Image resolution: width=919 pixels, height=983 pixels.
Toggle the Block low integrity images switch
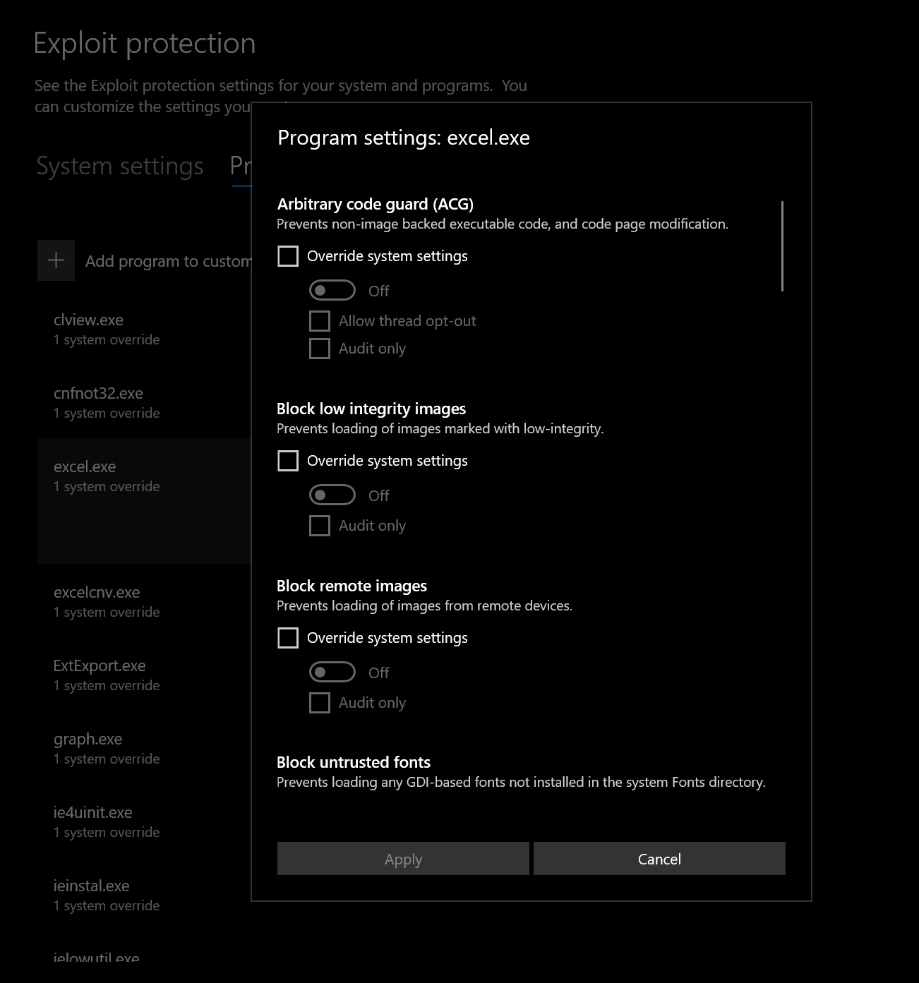[332, 495]
